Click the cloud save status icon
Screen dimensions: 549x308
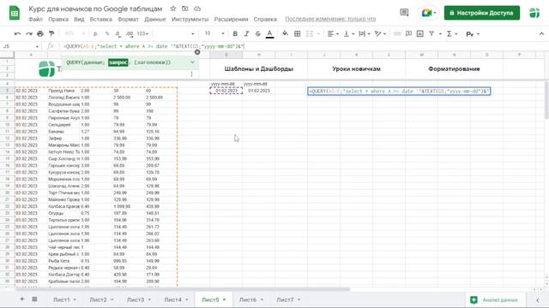(x=197, y=9)
